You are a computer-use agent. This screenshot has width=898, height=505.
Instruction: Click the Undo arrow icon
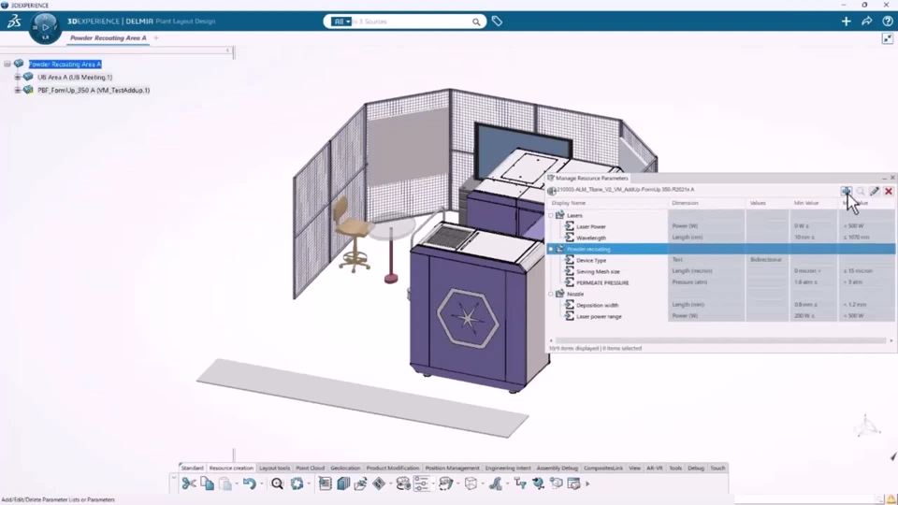[249, 483]
